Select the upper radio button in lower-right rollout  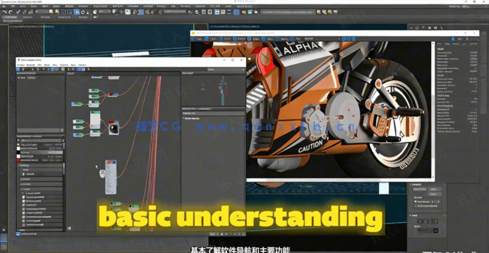415,201
